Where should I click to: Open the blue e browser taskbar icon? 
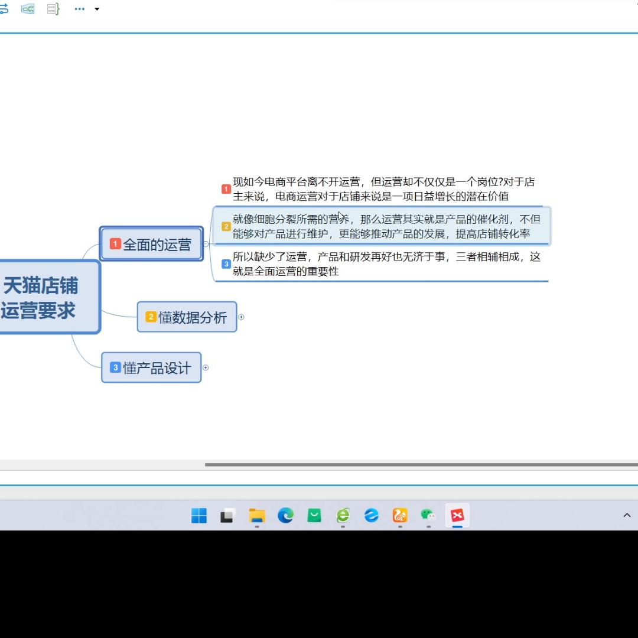(372, 516)
